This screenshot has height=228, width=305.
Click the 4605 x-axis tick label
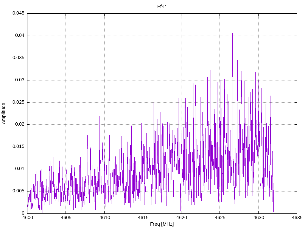(66, 218)
